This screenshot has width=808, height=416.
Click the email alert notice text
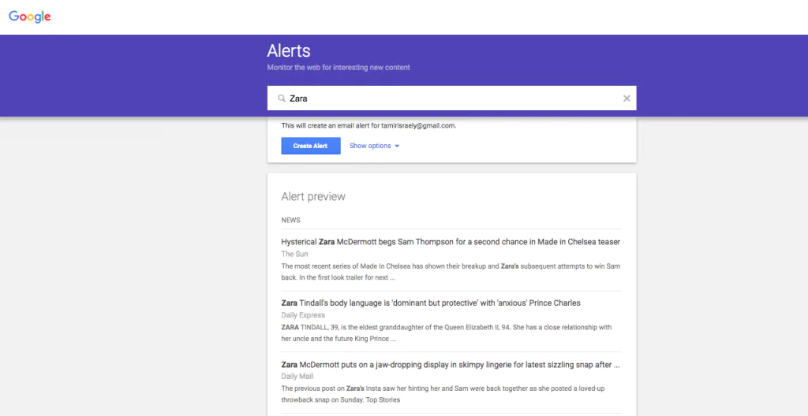coord(369,125)
